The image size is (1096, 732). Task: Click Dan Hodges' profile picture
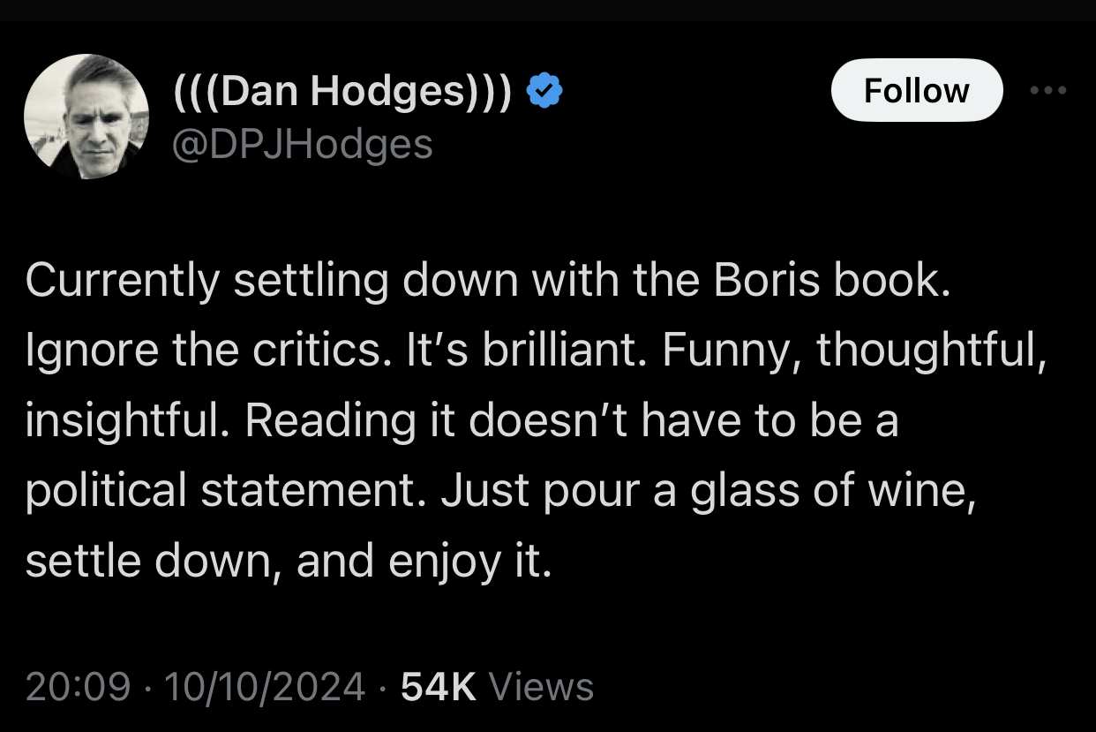[x=86, y=117]
